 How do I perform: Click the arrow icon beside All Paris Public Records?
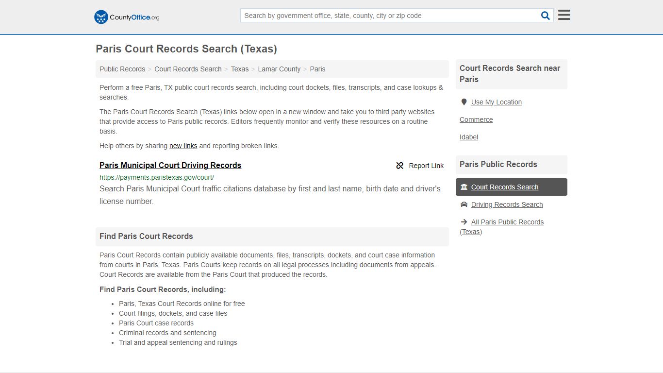pyautogui.click(x=464, y=222)
